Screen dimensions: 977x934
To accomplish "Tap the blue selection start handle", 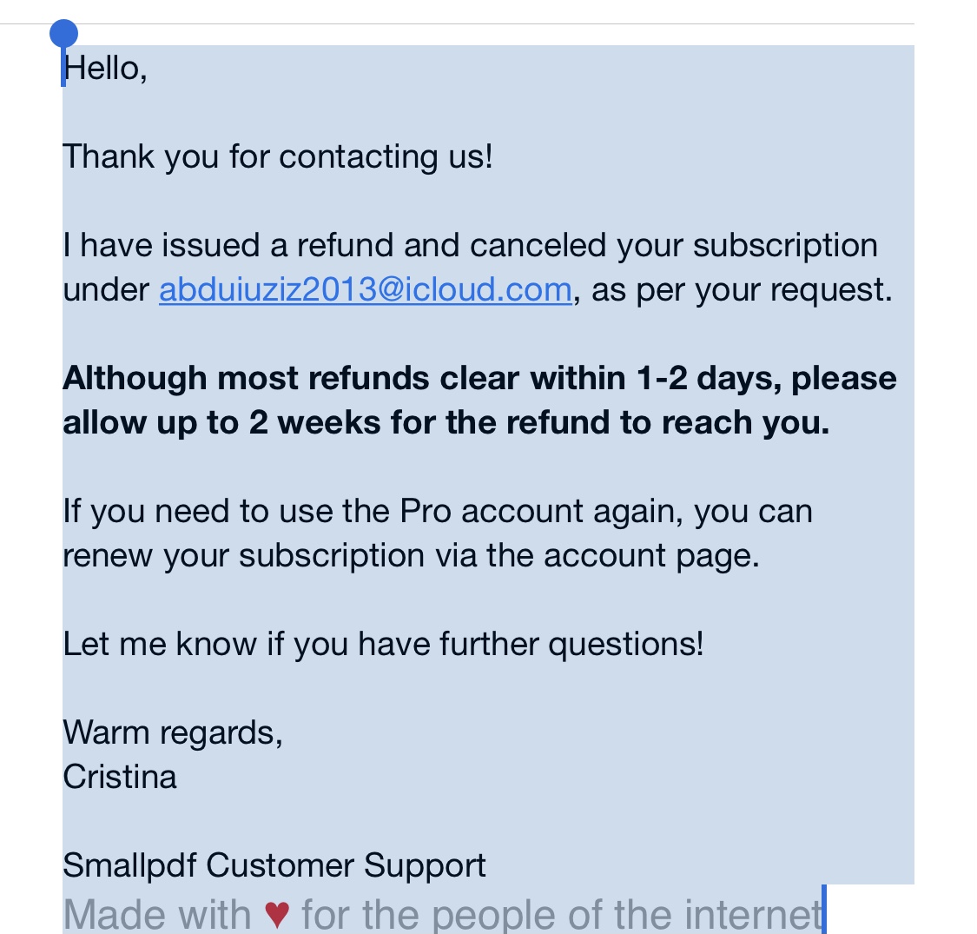I will pos(63,34).
